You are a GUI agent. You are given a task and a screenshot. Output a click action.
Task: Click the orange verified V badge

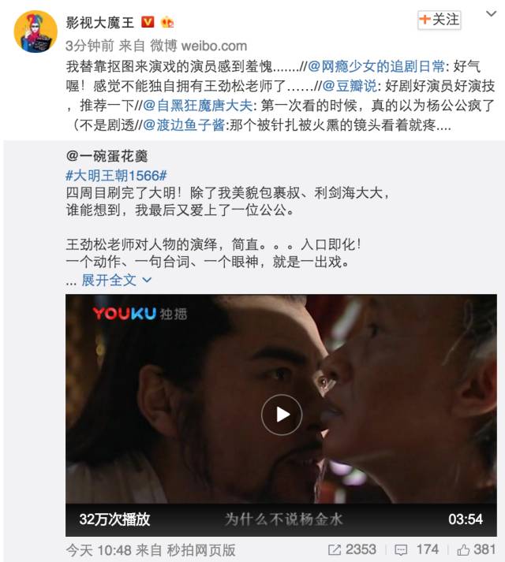(148, 22)
